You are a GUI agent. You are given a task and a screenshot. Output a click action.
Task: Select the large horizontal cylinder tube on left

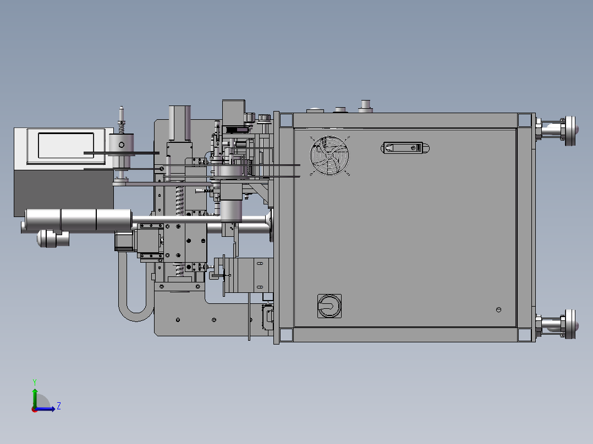[x=78, y=220]
